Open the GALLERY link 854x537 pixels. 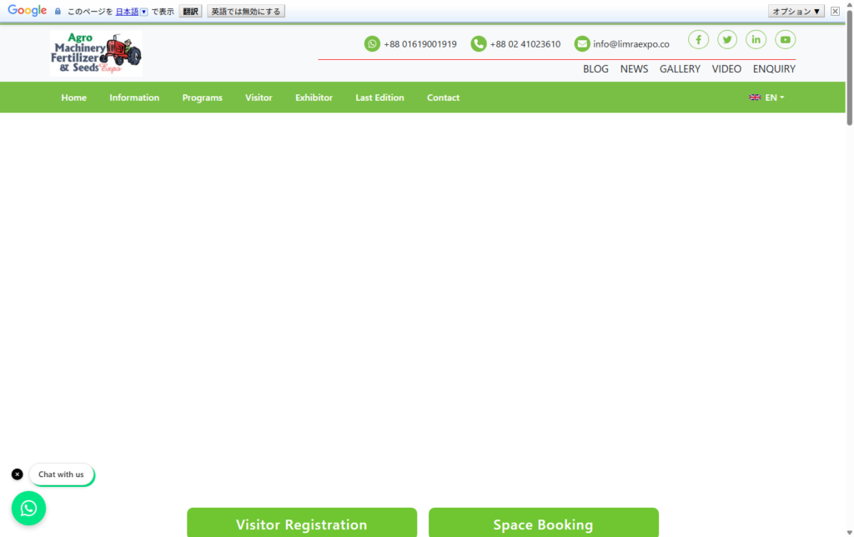(x=680, y=69)
